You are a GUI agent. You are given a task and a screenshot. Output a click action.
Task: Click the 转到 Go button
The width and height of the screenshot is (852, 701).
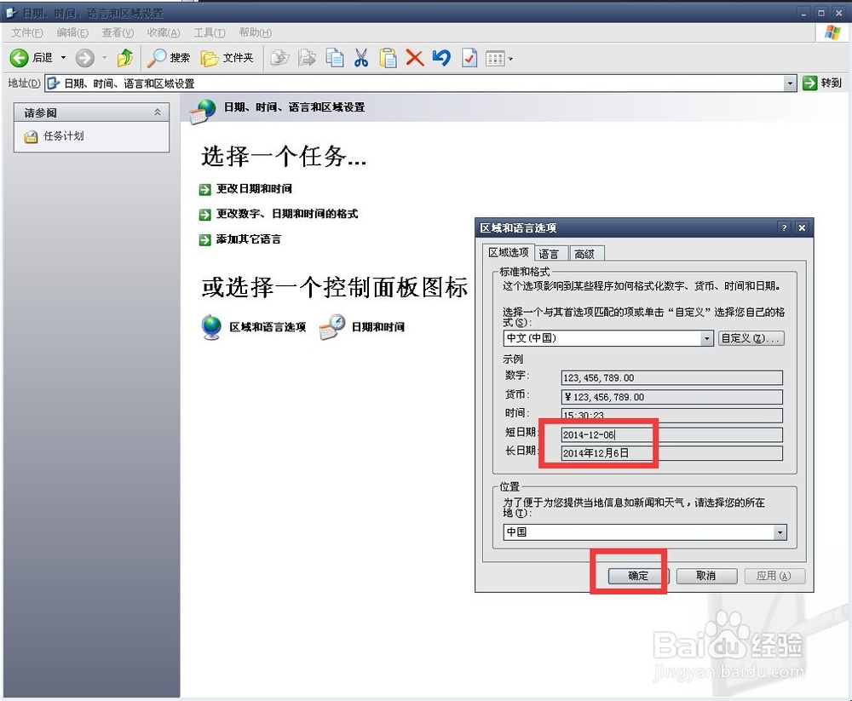[x=822, y=83]
